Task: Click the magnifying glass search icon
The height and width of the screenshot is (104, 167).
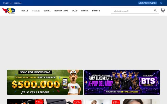Action: click(155, 11)
